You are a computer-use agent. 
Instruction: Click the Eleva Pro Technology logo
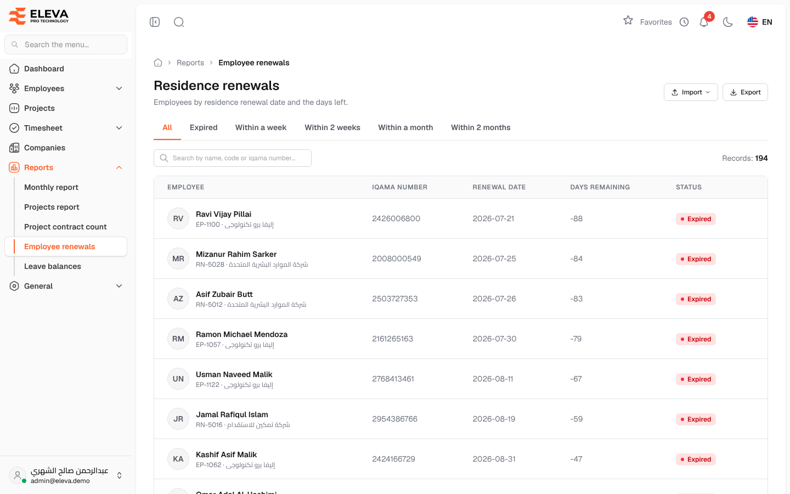(x=39, y=16)
